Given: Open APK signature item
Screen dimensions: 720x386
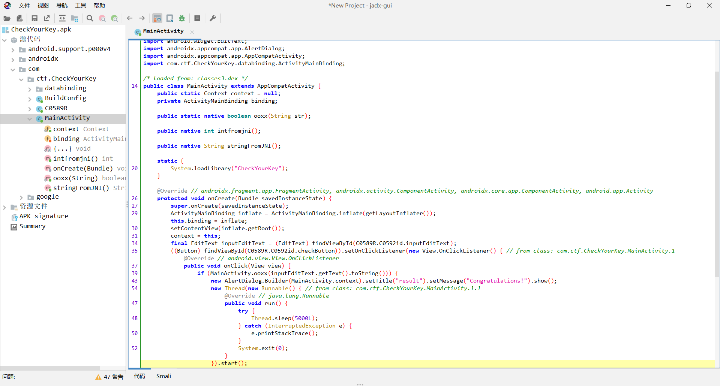Looking at the screenshot, I should point(43,216).
